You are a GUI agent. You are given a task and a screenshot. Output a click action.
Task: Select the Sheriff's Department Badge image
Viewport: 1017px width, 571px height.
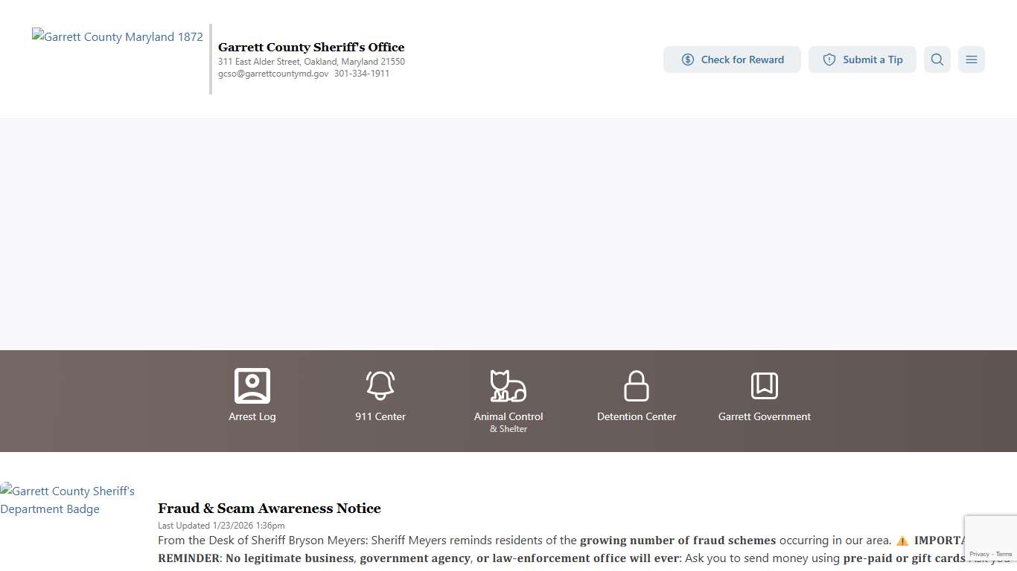pyautogui.click(x=67, y=500)
